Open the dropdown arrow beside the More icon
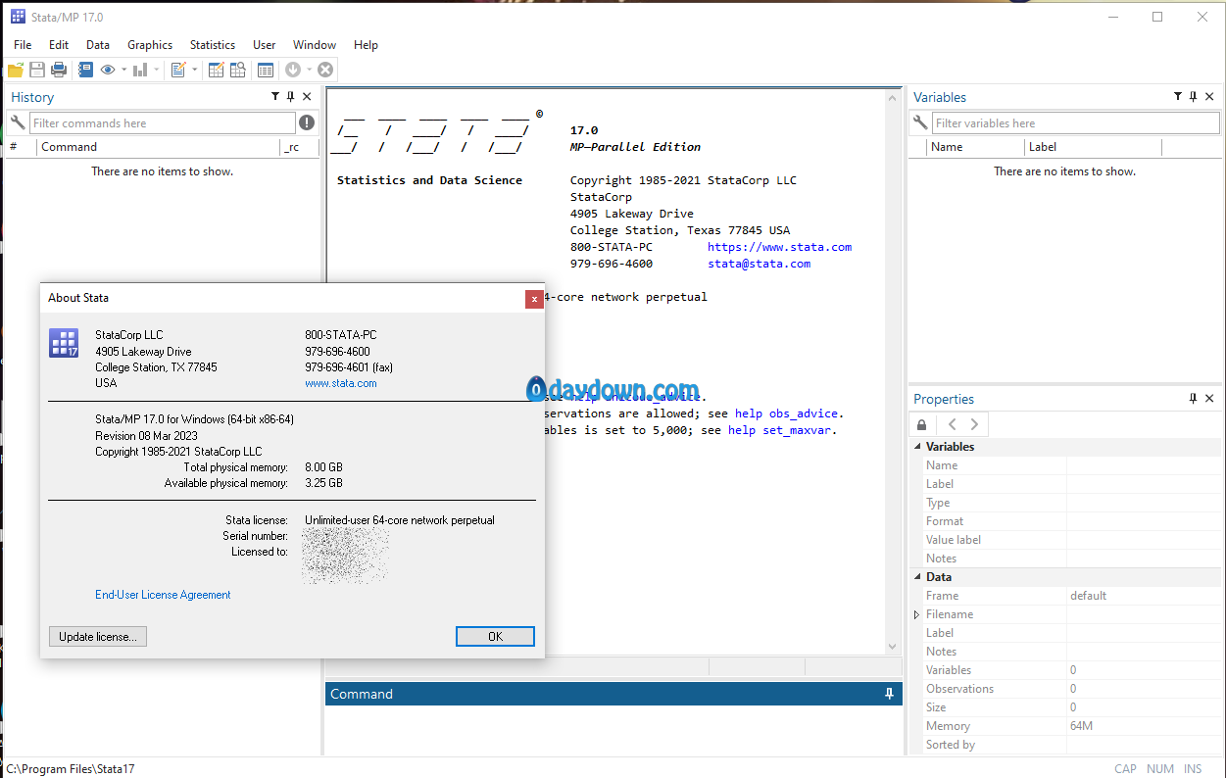1226x778 pixels. (309, 70)
